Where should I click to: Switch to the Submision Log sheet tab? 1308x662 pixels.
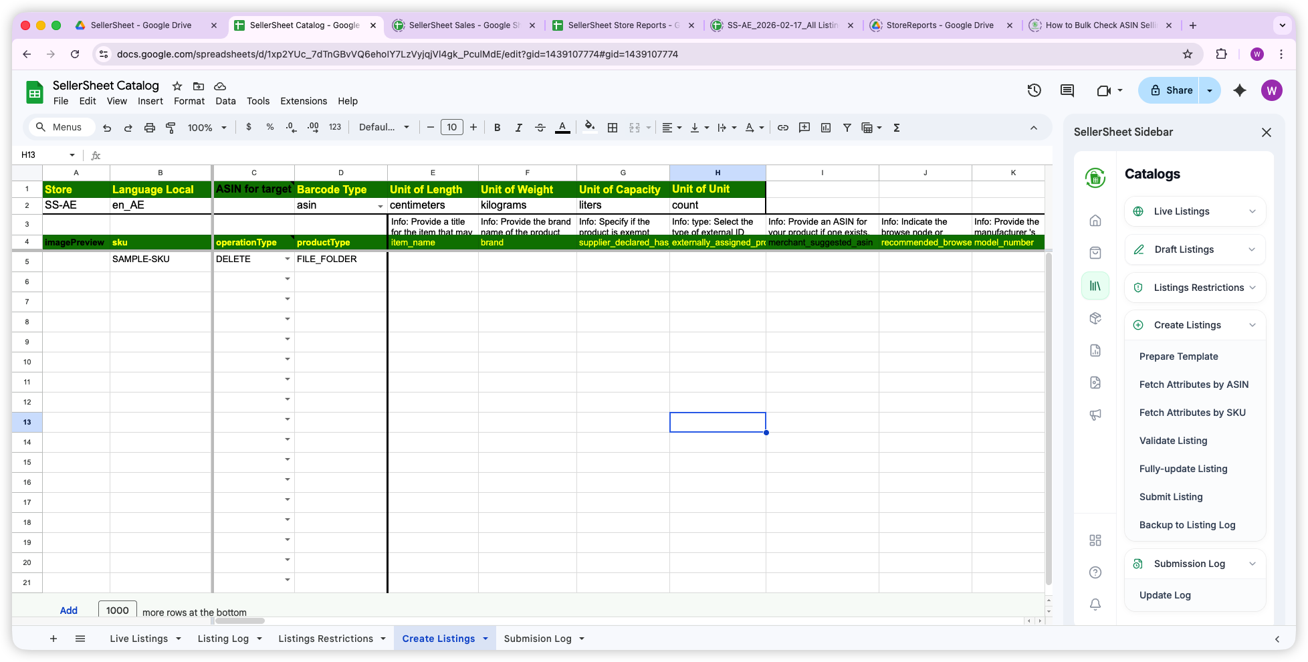point(538,638)
